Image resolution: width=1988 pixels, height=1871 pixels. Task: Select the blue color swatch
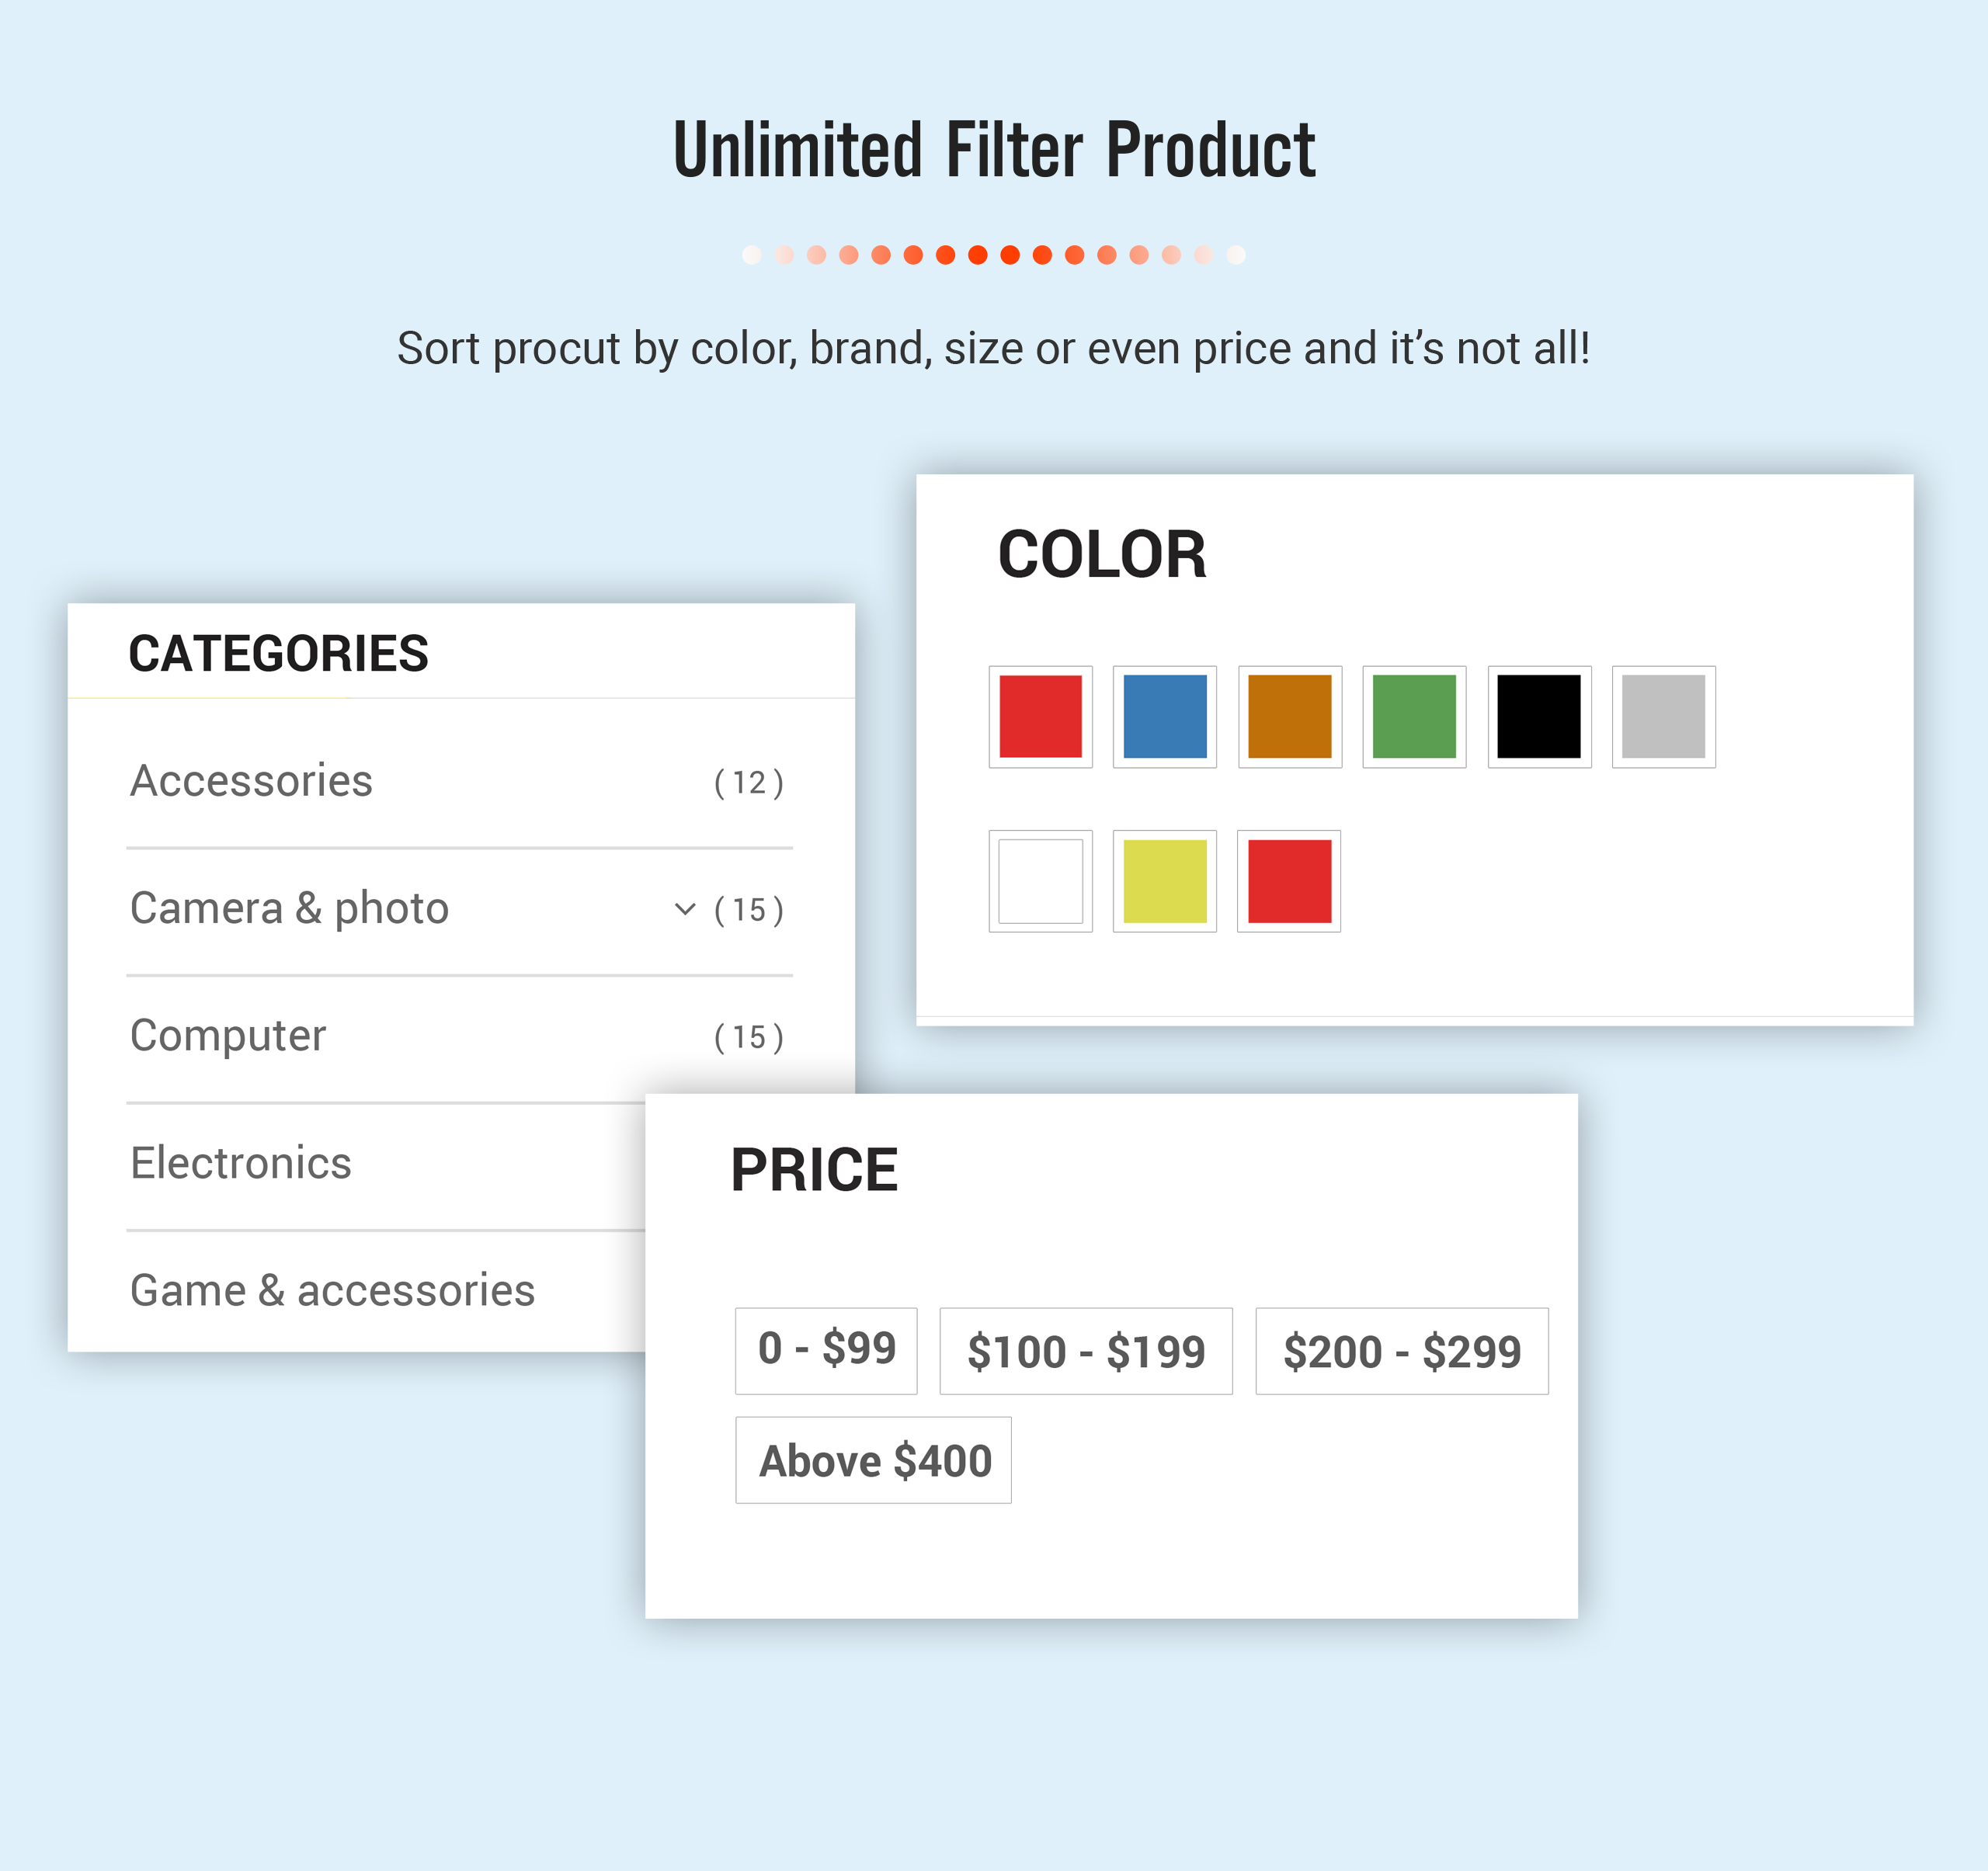(1165, 717)
